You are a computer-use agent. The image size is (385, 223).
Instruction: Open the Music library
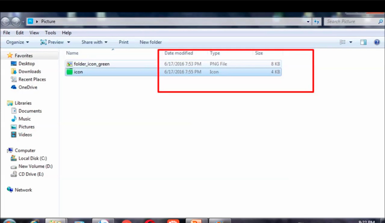coord(24,119)
